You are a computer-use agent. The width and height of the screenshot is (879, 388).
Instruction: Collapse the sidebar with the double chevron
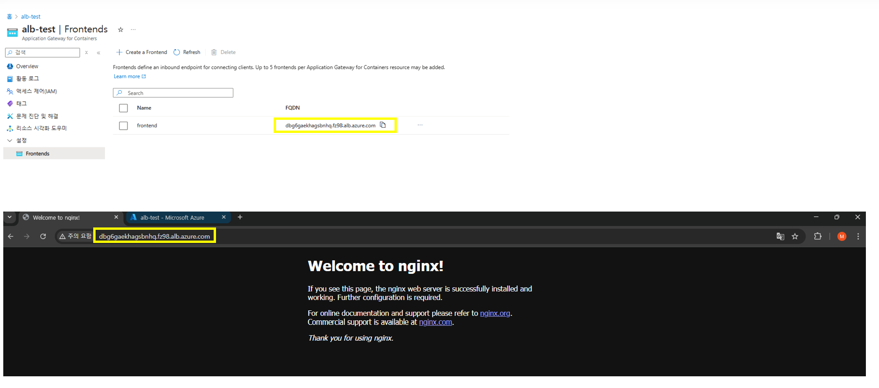[98, 52]
